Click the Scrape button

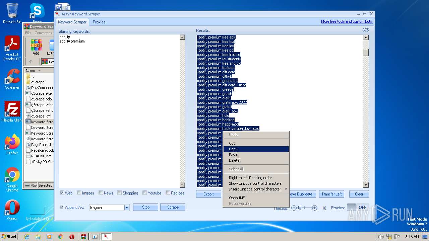[x=173, y=207]
